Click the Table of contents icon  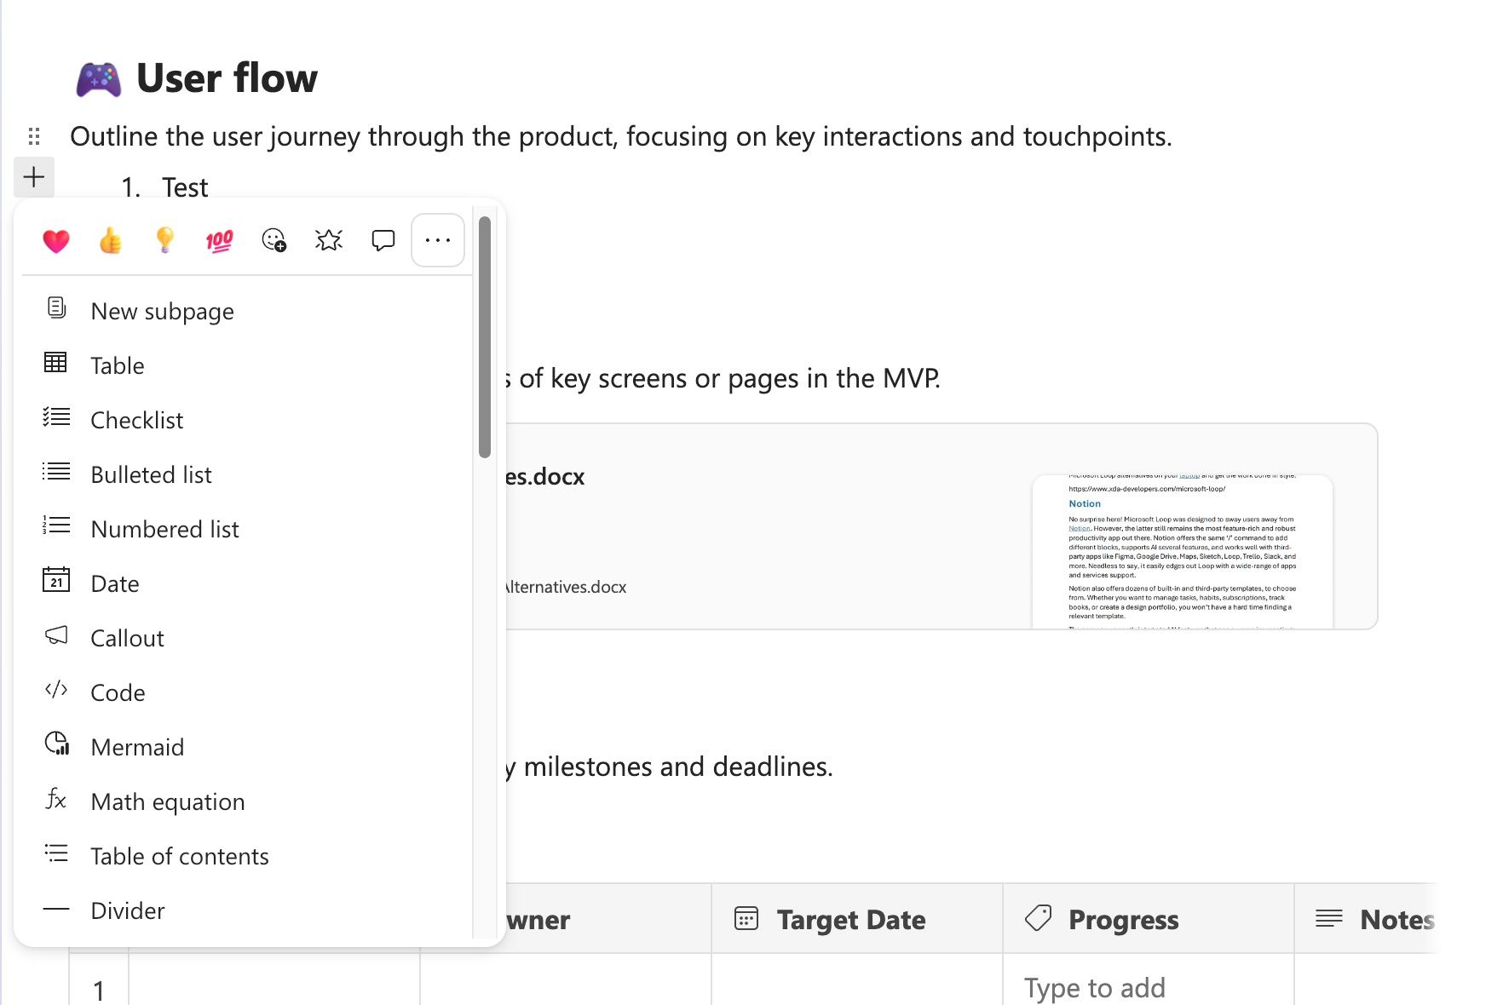click(x=56, y=853)
